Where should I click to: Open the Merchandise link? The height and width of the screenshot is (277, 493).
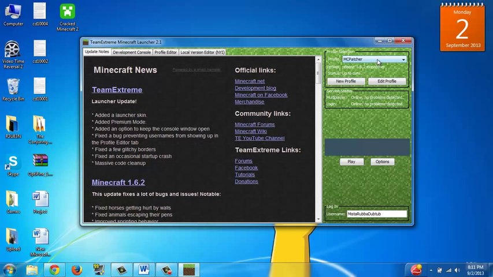[249, 102]
